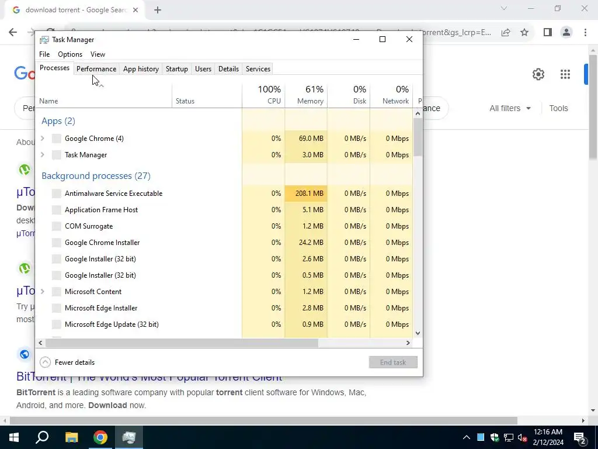Switch to the Users tab
The image size is (598, 449).
pos(203,69)
